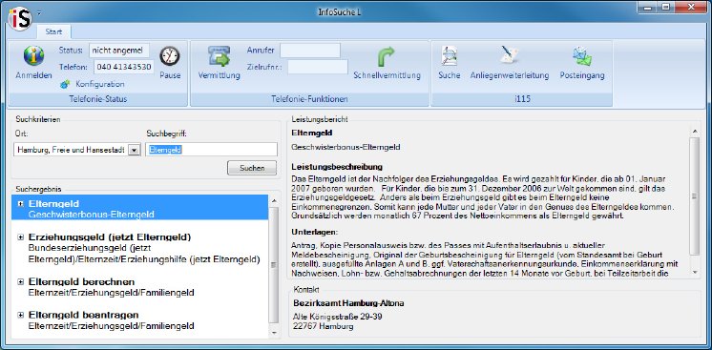Open Konfiguration settings

[93, 84]
